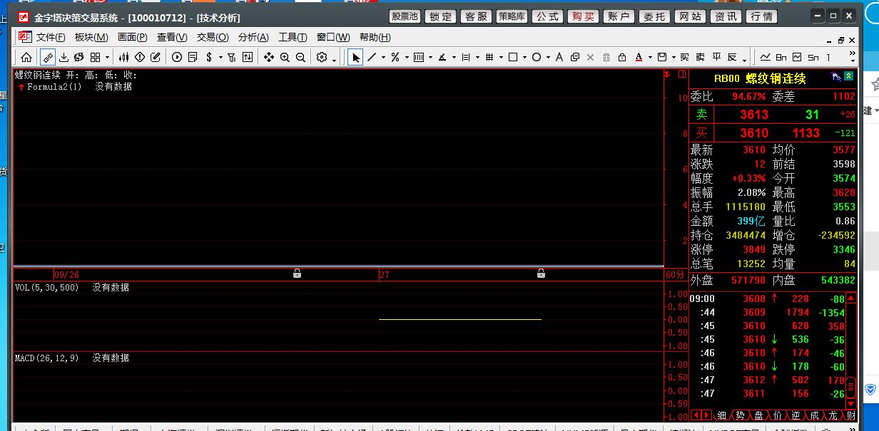Open the 文件(F) menu
The width and height of the screenshot is (879, 431).
(x=51, y=37)
